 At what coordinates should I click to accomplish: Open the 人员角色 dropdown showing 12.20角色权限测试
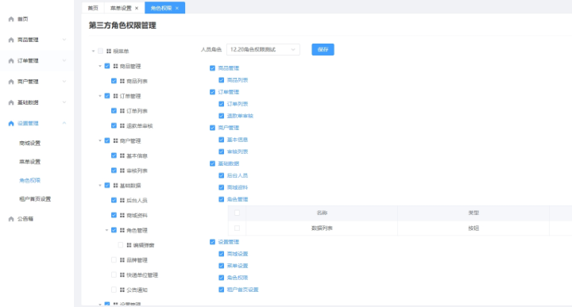(263, 49)
